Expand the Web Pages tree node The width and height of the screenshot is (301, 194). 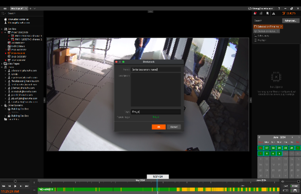coord(2,64)
